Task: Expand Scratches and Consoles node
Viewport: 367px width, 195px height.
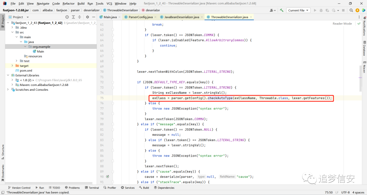Action: point(8,90)
